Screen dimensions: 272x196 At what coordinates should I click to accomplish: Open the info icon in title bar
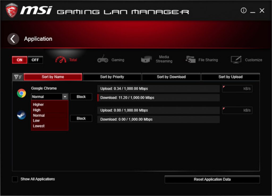click(x=244, y=10)
